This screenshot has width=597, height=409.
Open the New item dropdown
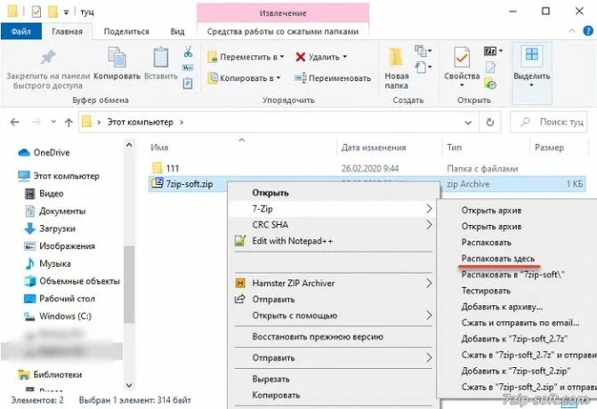423,51
